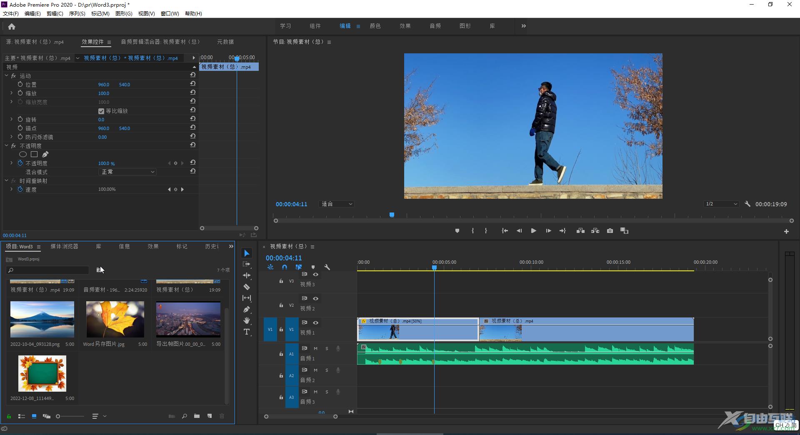Step forward one frame

(x=548, y=231)
